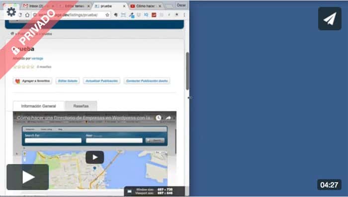Image resolution: width=348 pixels, height=197 pixels.
Task: Click the red extension icon in toolbar
Action: 154,15
